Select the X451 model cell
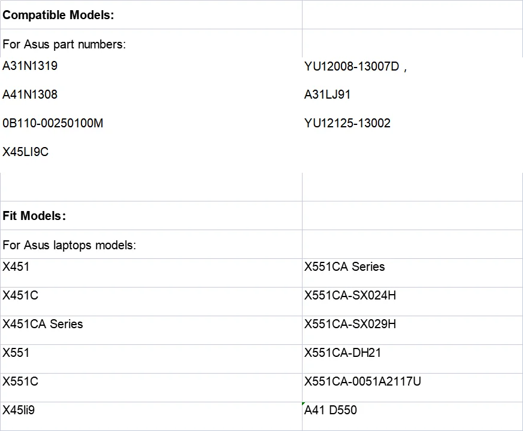Screen dimensions: 523x431 coord(16,267)
